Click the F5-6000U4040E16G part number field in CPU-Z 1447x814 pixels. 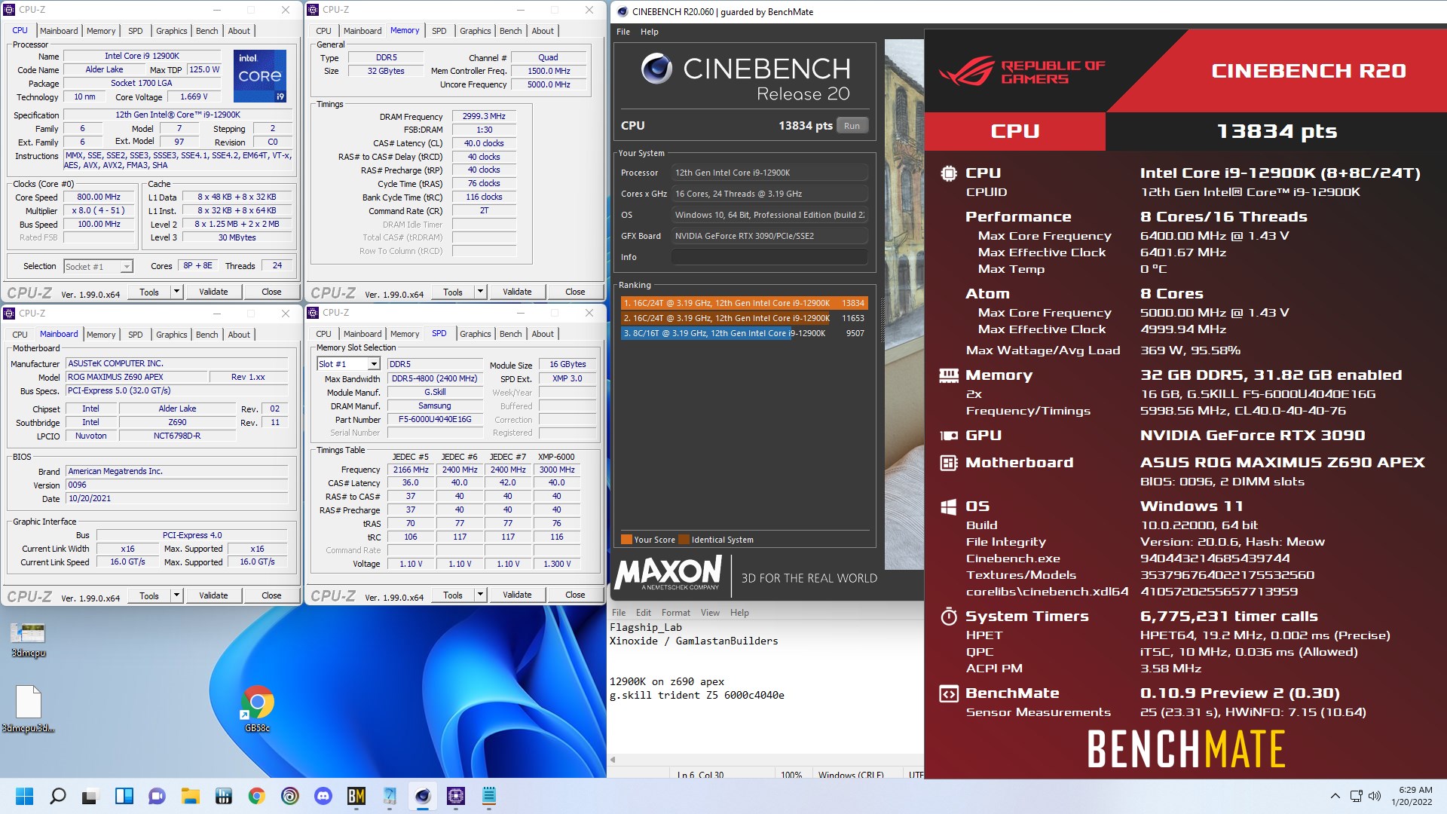point(435,420)
